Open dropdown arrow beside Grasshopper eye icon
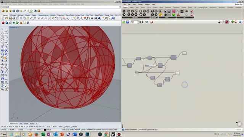 click(x=149, y=22)
